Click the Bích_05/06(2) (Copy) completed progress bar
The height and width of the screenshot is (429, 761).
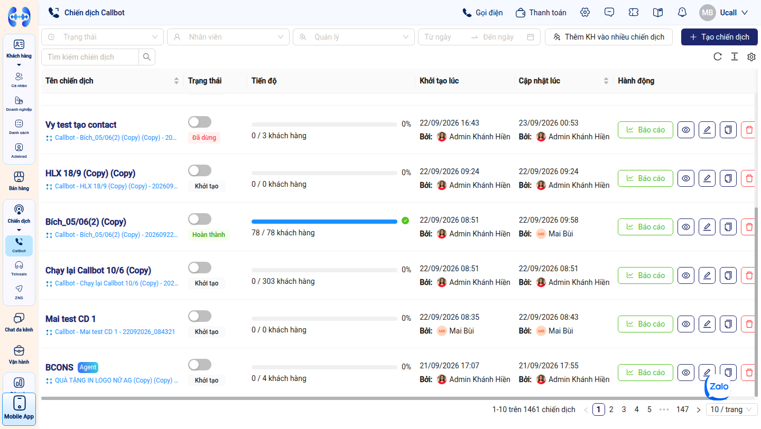pyautogui.click(x=324, y=222)
